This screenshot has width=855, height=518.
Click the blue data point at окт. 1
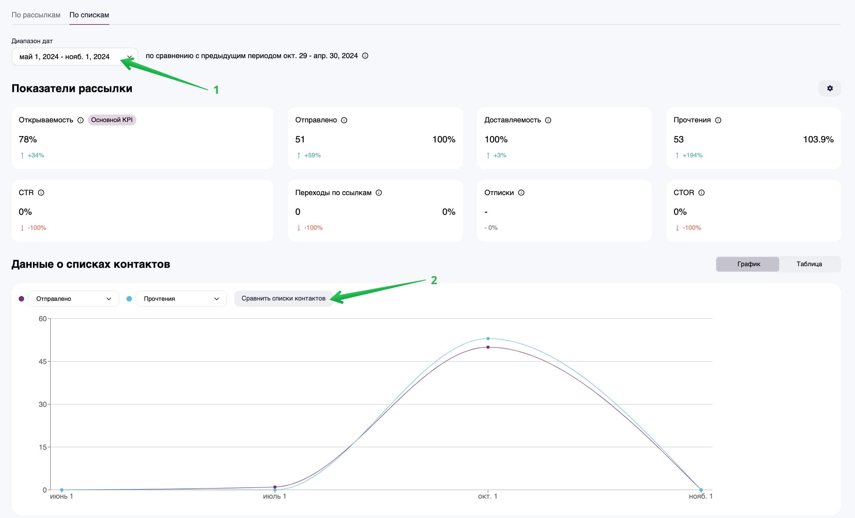pyautogui.click(x=488, y=339)
